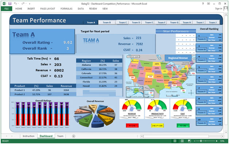Click the rank 8 Team H button
229x144 pixels.
202,102
